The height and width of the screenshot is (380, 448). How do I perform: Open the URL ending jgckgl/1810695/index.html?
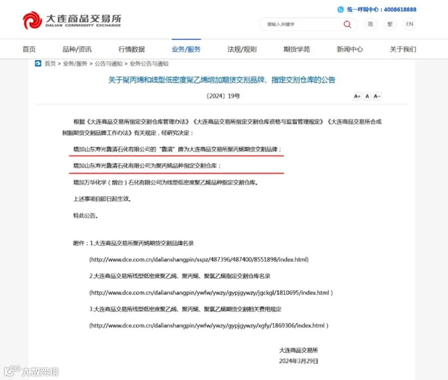[x=211, y=293]
